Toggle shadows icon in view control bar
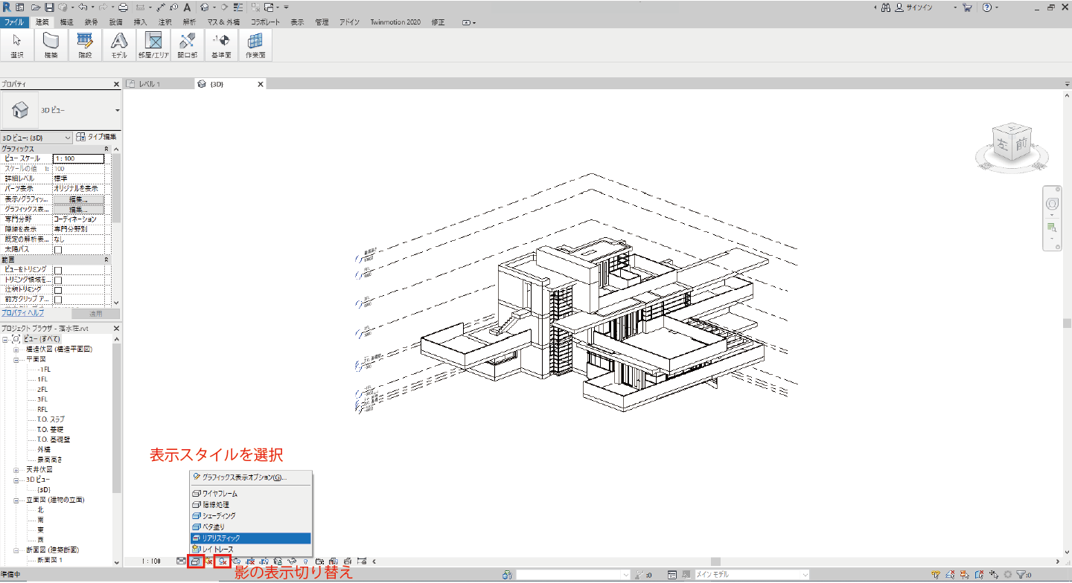Image resolution: width=1072 pixels, height=583 pixels. pos(222,561)
